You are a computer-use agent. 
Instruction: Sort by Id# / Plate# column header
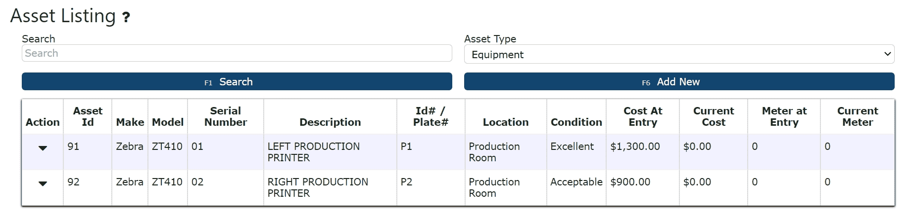(x=431, y=116)
